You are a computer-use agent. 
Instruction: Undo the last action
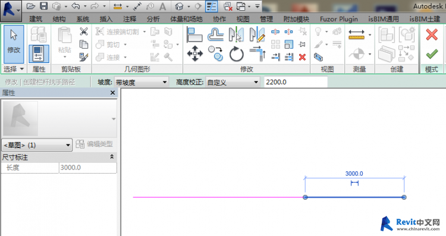[76, 6]
